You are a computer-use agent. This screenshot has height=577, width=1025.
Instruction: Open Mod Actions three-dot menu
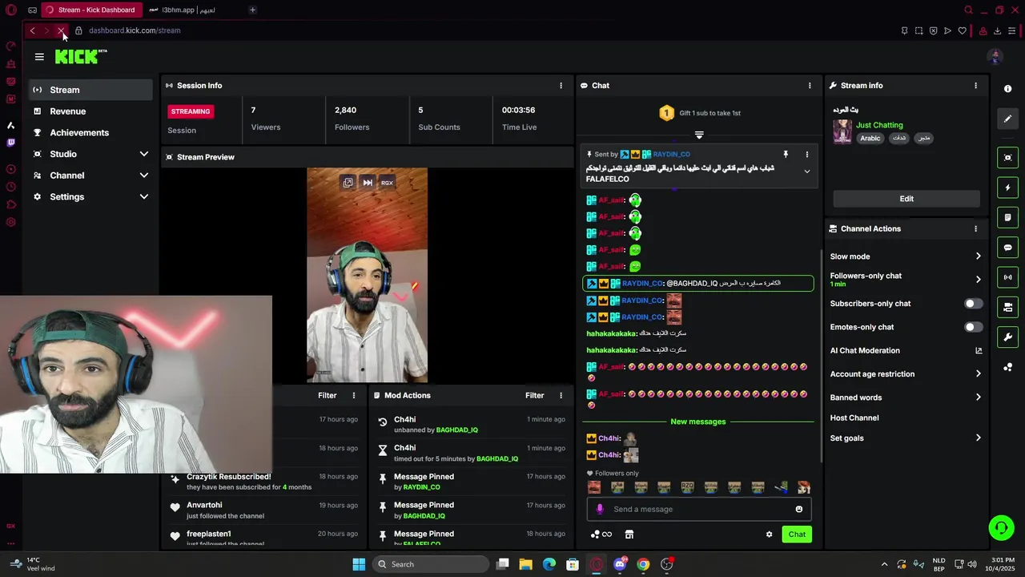561,395
